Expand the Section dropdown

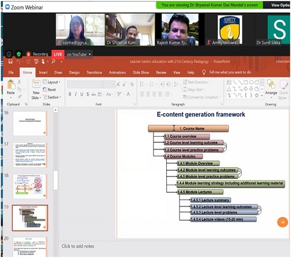[52, 97]
